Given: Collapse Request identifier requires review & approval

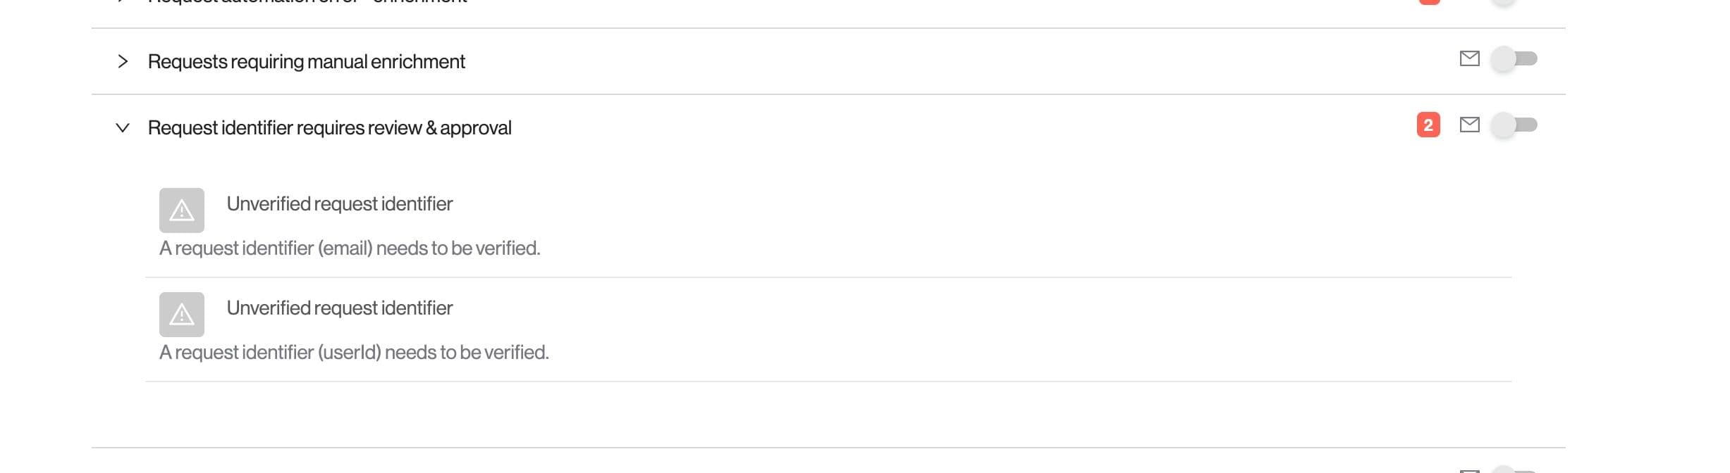Looking at the screenshot, I should 123,128.
